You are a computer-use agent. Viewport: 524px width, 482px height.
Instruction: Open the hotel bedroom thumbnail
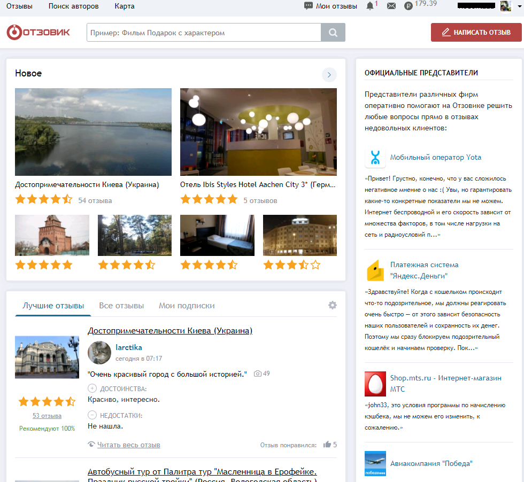[x=217, y=235]
